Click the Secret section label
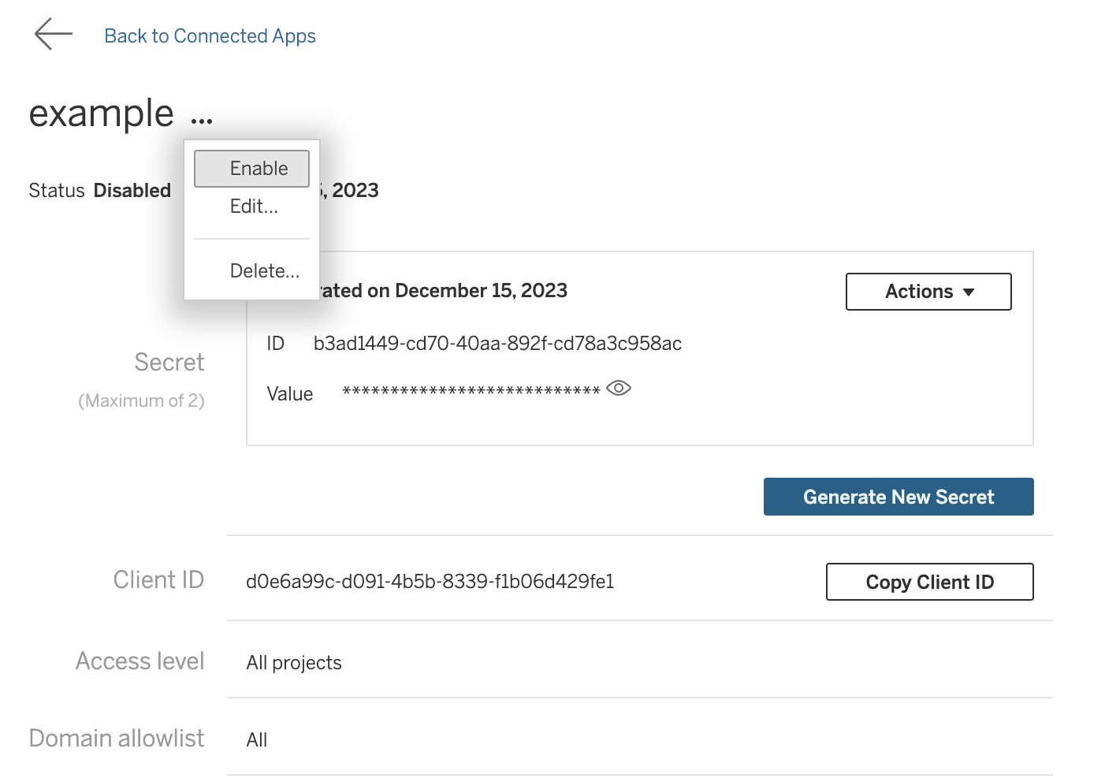The width and height of the screenshot is (1105, 782). tap(169, 363)
